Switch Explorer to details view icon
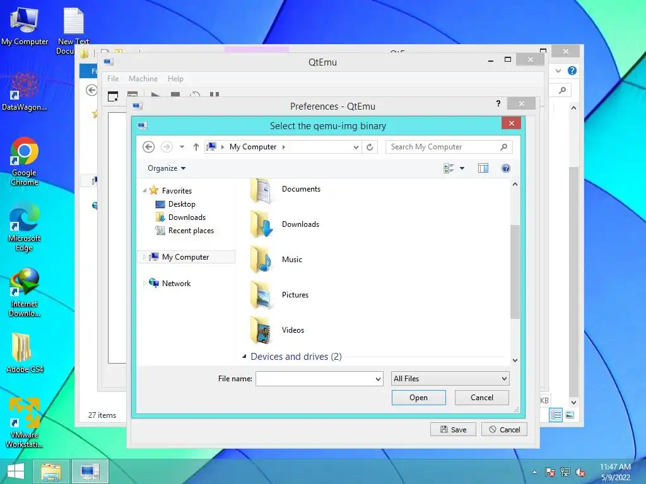This screenshot has height=484, width=646. tap(556, 415)
